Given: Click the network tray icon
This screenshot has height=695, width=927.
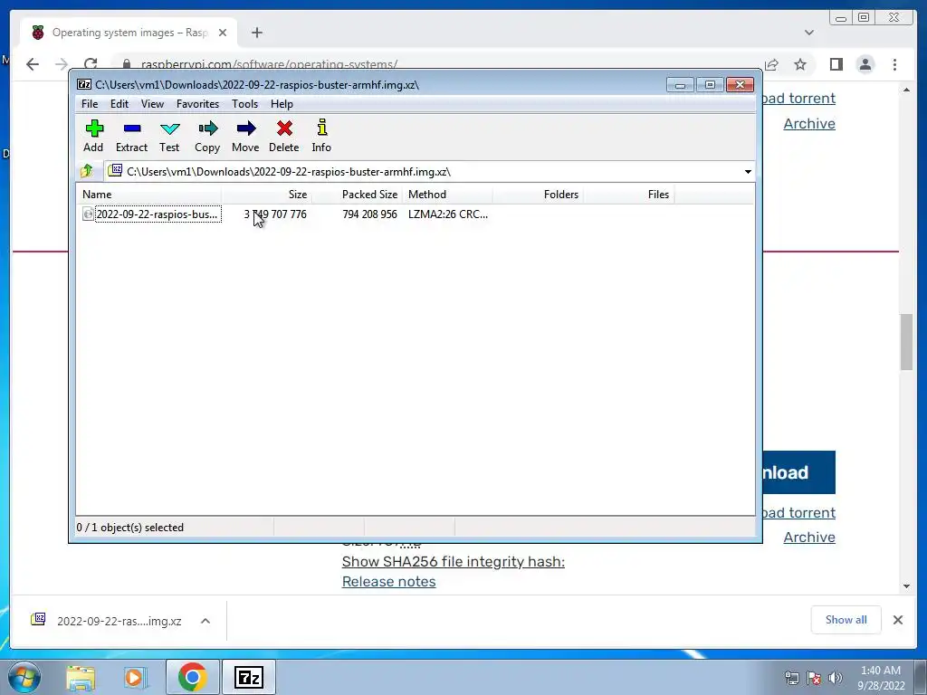Looking at the screenshot, I should click(791, 678).
